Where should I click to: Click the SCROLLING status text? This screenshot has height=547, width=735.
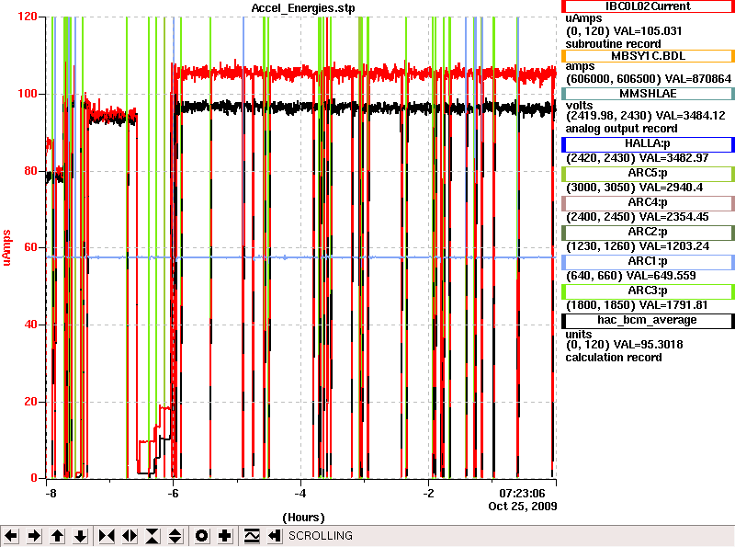(321, 536)
